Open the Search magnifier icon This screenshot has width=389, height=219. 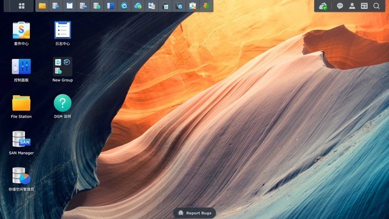click(x=376, y=6)
